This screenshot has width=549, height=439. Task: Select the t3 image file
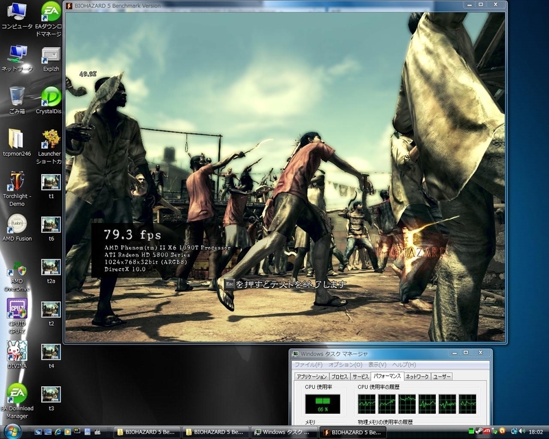coord(51,399)
